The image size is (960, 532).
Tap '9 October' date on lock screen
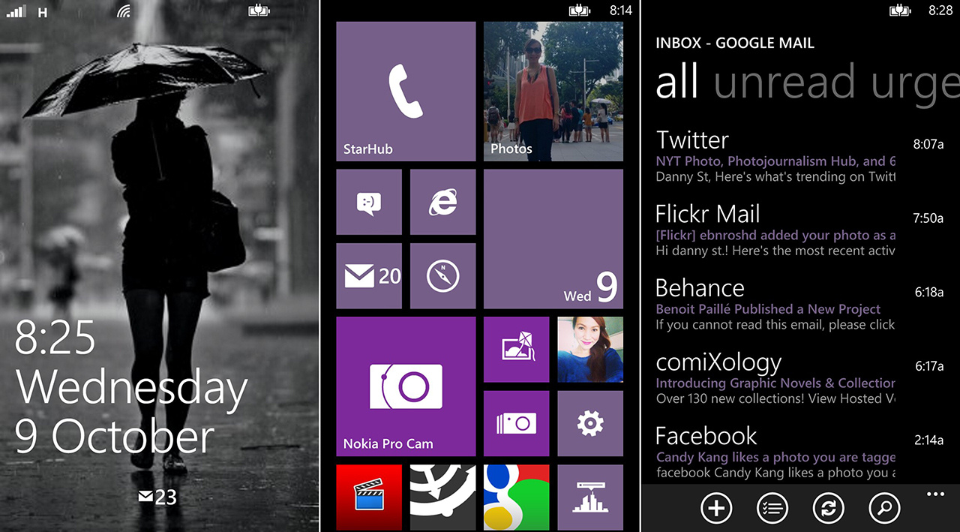(x=115, y=437)
